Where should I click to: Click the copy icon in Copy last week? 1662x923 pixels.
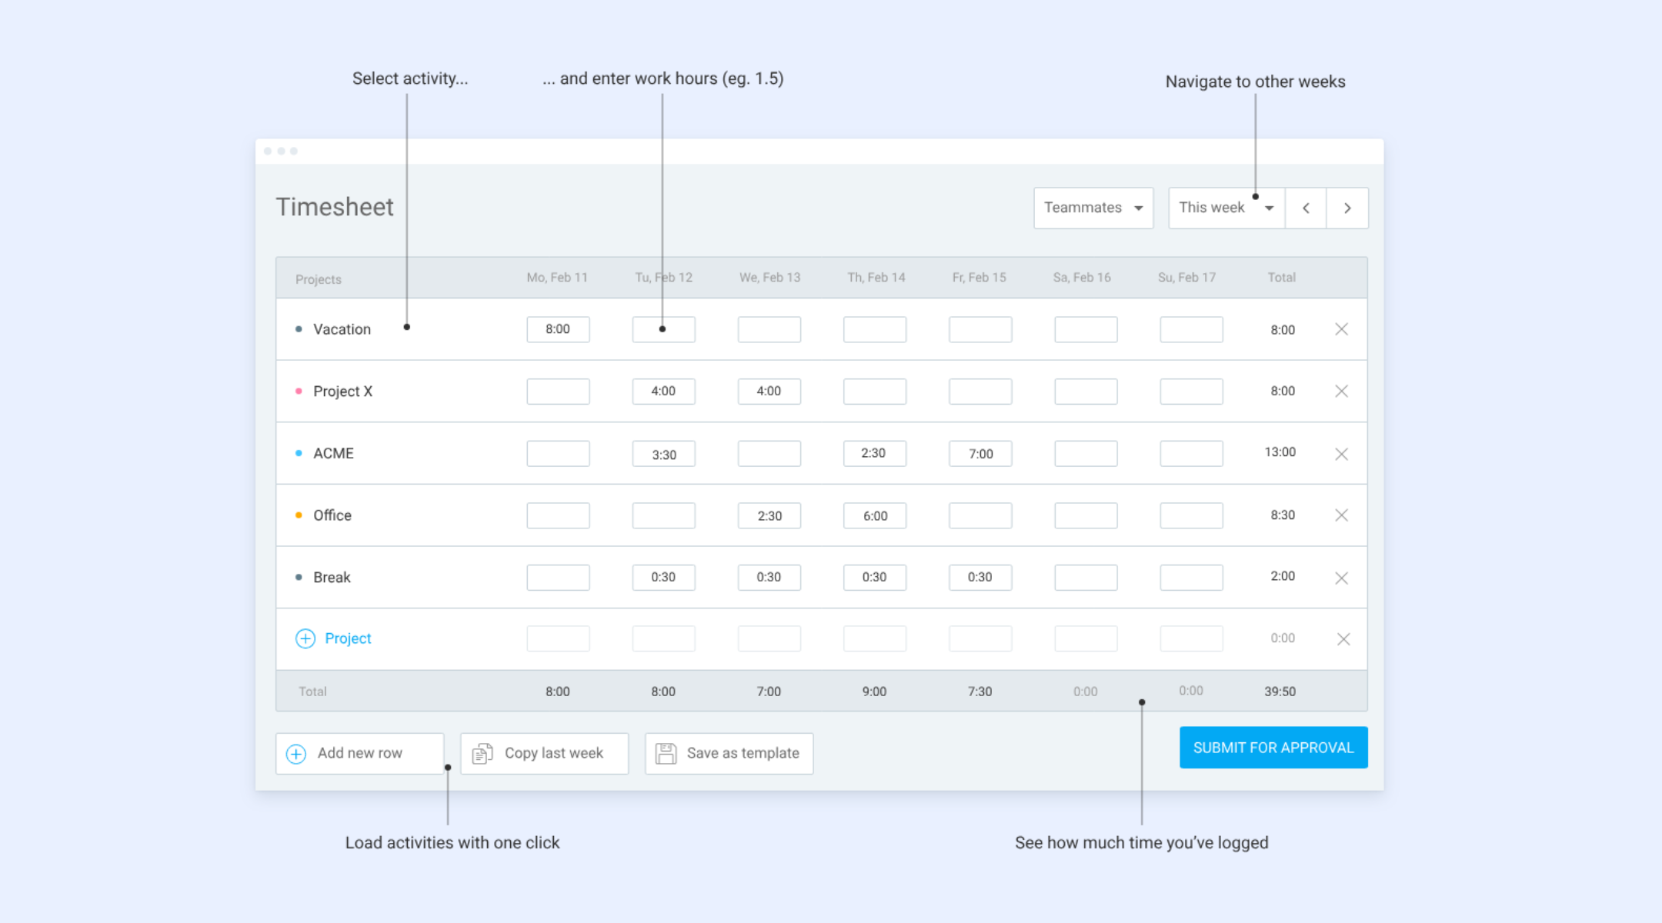click(482, 753)
